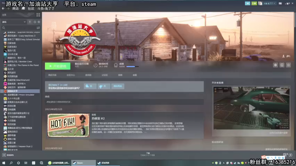Image resolution: width=296 pixels, height=166 pixels.
Task: Open the game info (i) icon
Action: (282, 65)
